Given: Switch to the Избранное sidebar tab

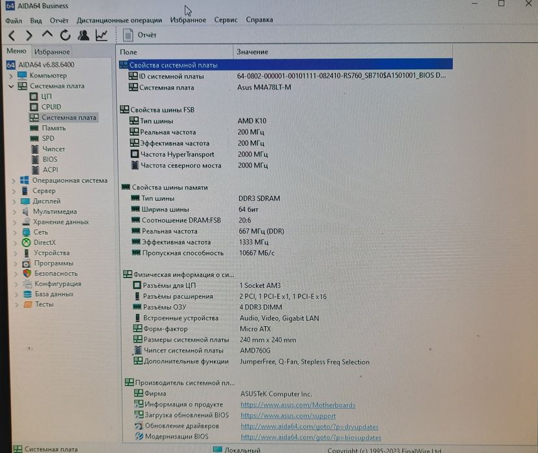Looking at the screenshot, I should coord(52,52).
